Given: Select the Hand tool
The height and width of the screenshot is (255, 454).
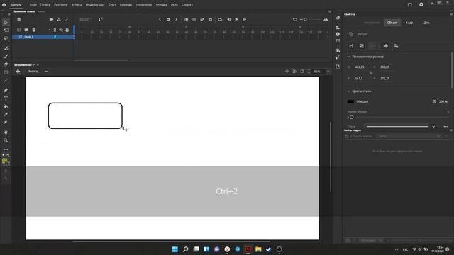Looking at the screenshot, I should [6, 132].
